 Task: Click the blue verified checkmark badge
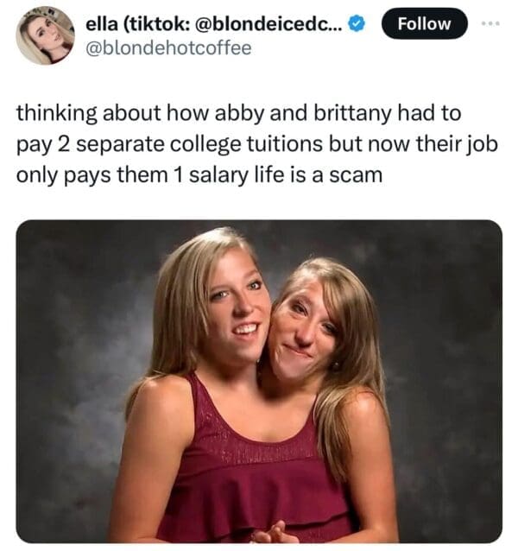(x=357, y=24)
